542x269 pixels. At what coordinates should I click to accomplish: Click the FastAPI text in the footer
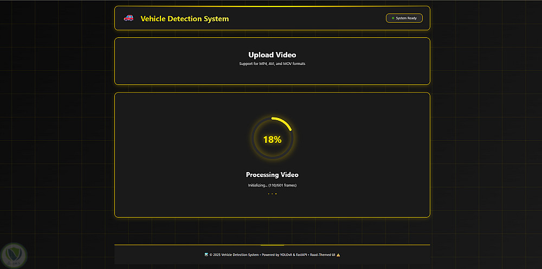[302, 255]
